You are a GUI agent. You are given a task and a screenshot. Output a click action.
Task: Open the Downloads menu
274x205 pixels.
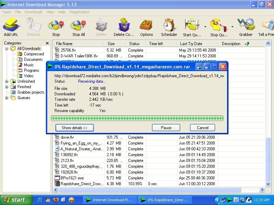point(34,12)
